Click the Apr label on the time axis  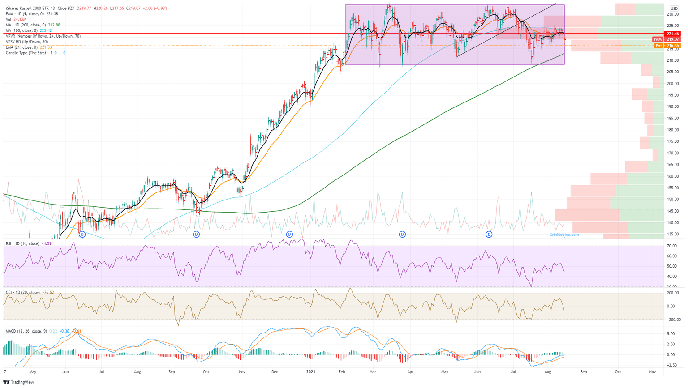tap(410, 372)
